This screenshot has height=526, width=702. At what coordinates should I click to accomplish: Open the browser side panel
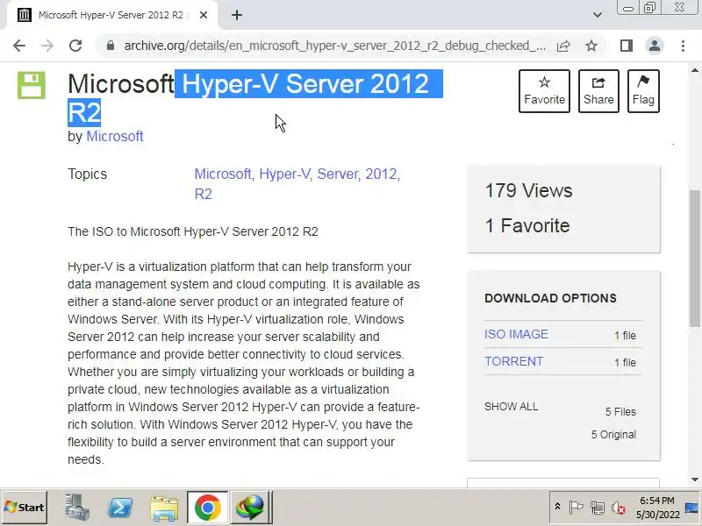pos(627,46)
